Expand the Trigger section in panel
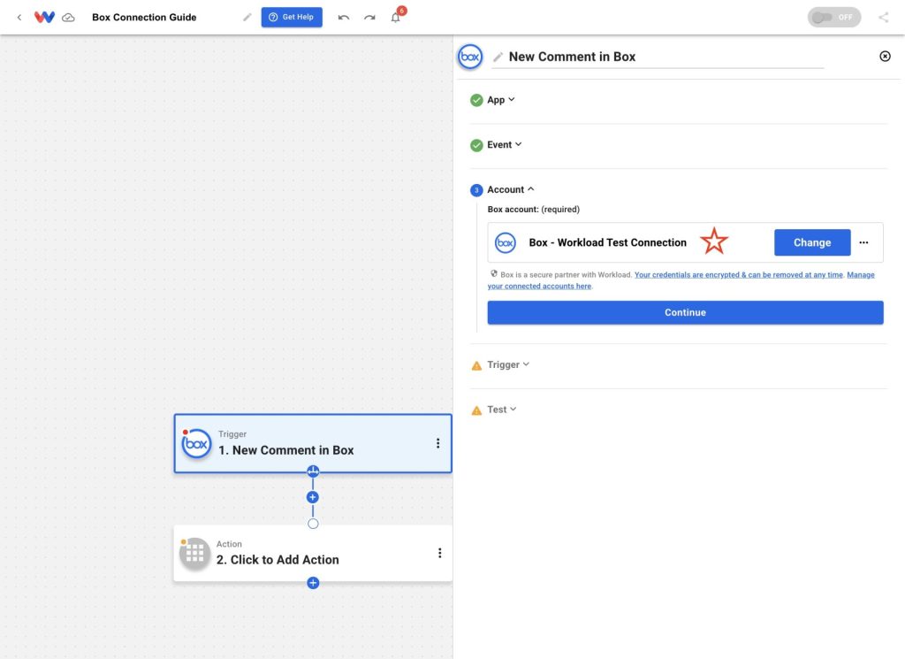The image size is (905, 659). 508,364
